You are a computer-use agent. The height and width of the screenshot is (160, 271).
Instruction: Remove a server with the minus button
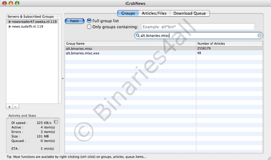click(16, 107)
